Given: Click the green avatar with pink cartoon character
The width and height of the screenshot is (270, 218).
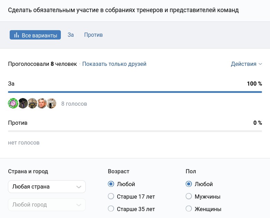Looking at the screenshot, I should pos(13,103).
